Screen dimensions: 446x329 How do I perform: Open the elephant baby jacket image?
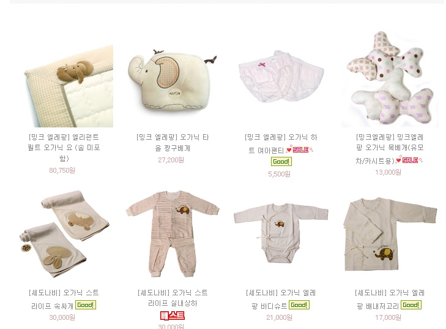[x=390, y=234]
